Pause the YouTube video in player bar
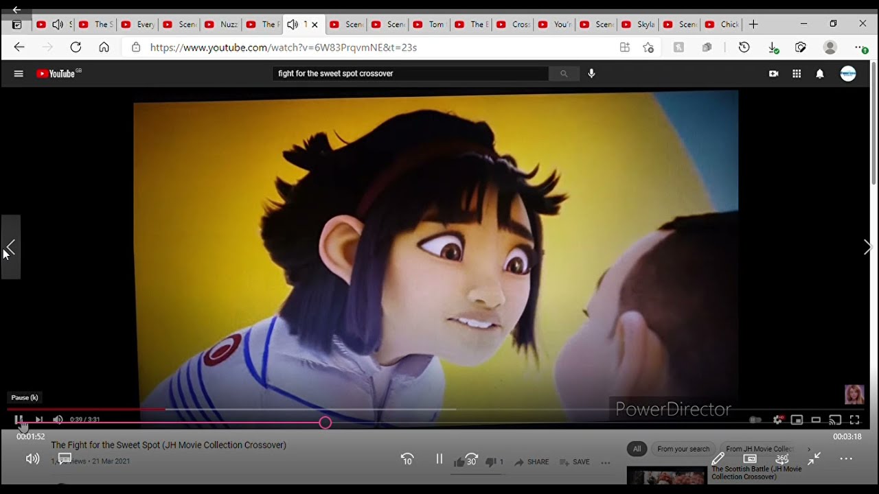 [x=19, y=419]
